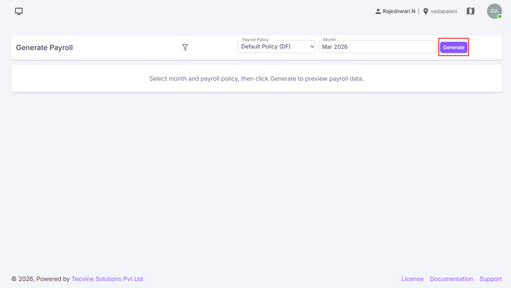
Task: Open the RA user avatar menu
Action: point(494,11)
